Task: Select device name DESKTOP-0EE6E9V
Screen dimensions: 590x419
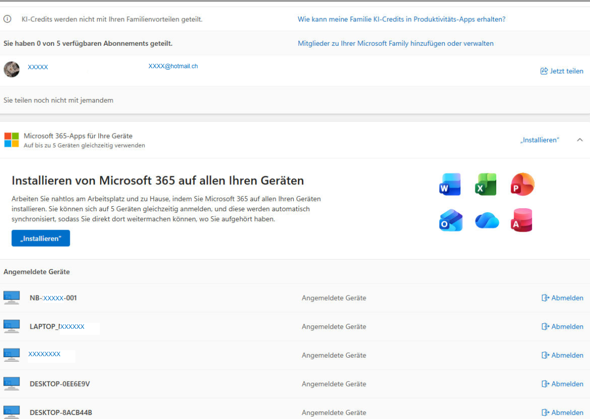Action: click(60, 384)
